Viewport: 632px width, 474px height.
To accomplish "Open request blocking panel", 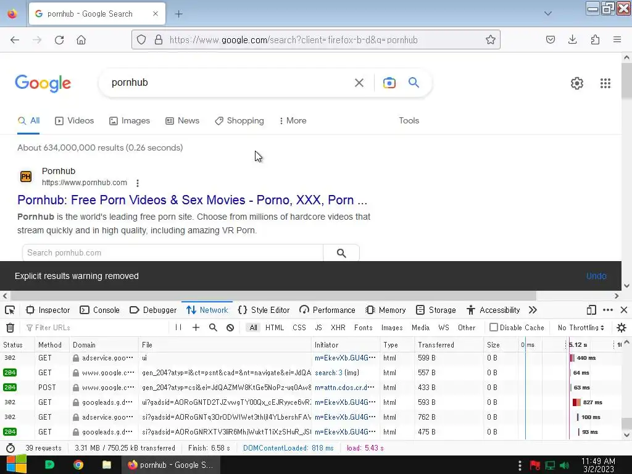I will pyautogui.click(x=230, y=327).
